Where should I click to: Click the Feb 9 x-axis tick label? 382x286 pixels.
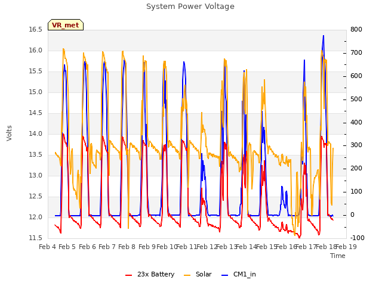click(147, 247)
